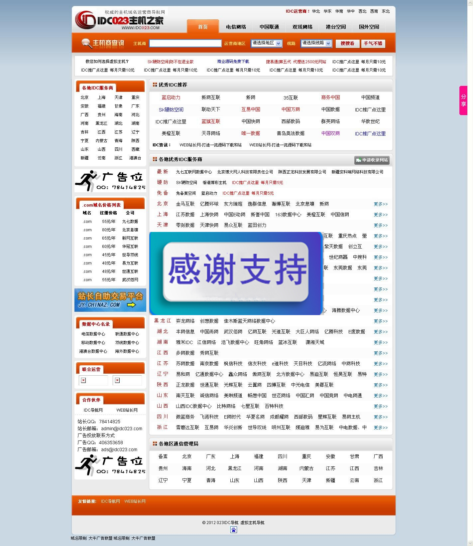
Task: Open 商务中国 recommended IDC link
Action: point(330,97)
